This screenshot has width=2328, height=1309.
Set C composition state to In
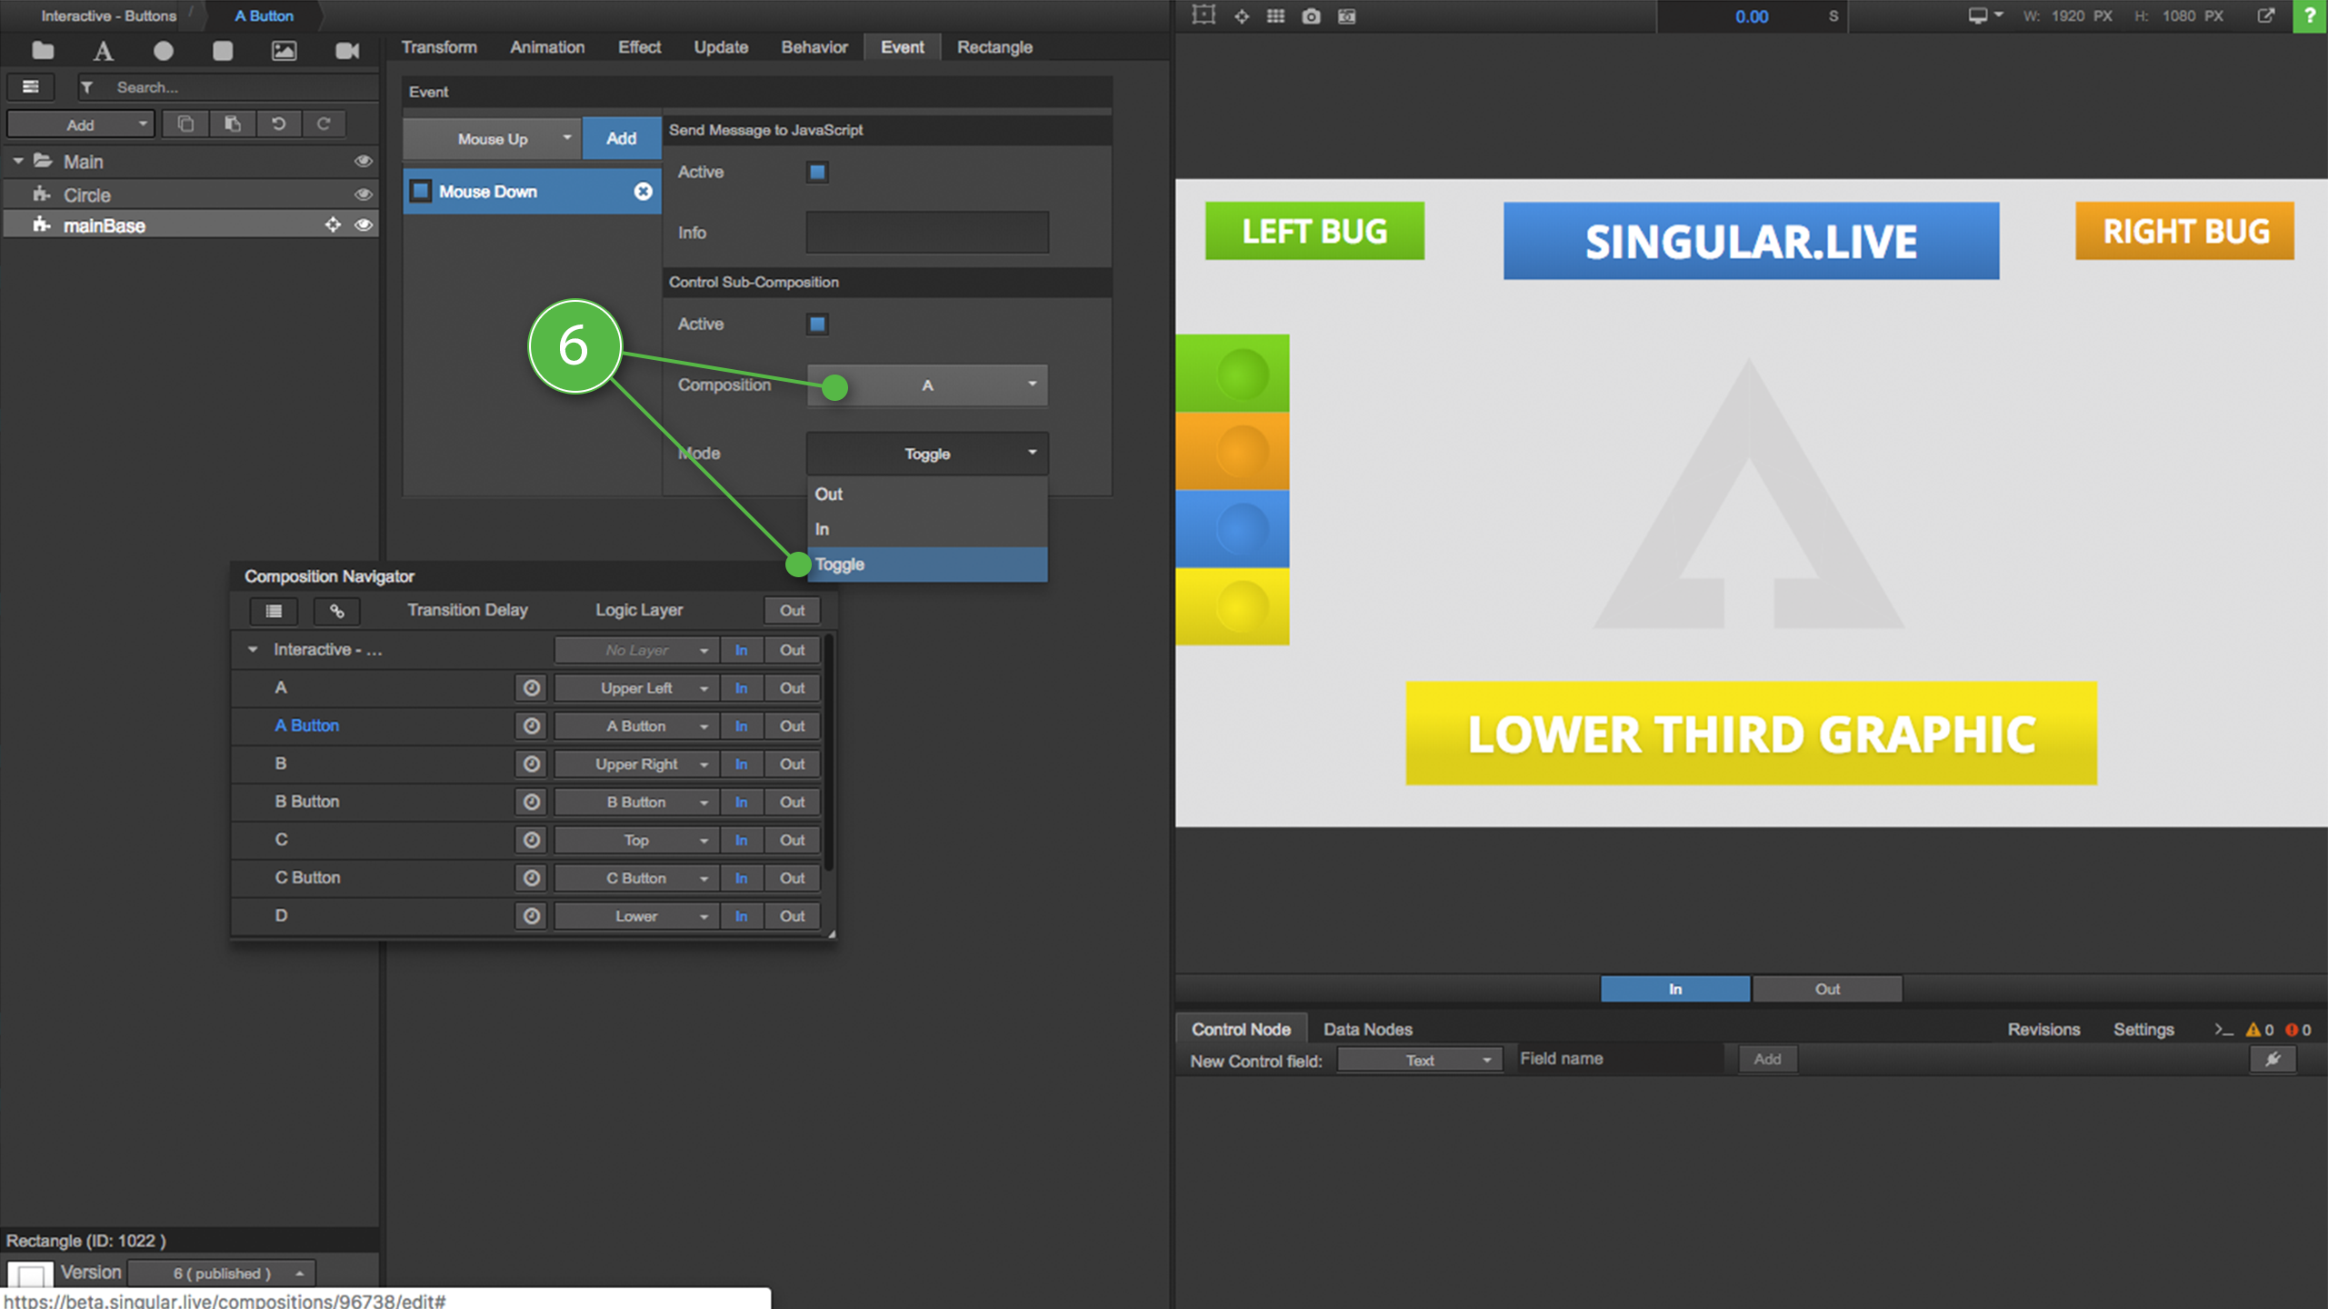741,840
